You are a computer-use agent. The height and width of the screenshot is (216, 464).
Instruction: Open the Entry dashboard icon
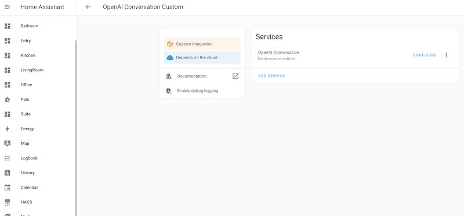pos(8,41)
